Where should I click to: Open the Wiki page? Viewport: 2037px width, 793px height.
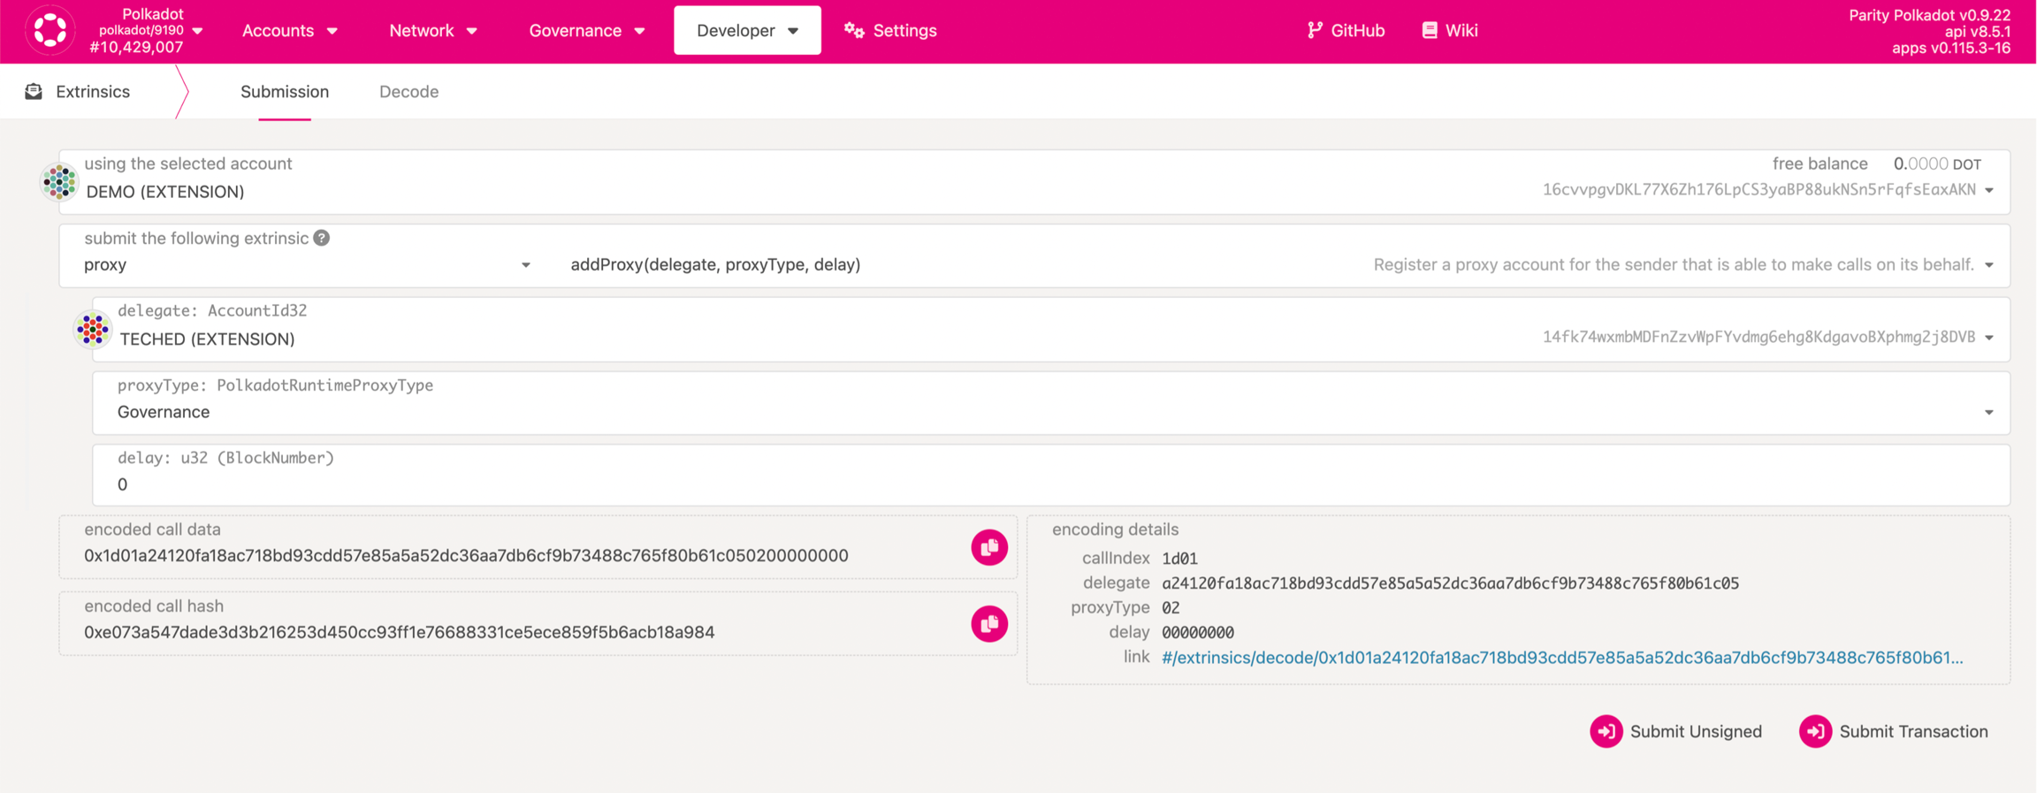(1450, 30)
